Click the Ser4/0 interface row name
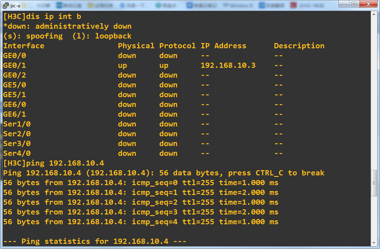Screen dimensions: 380x249 (x=17, y=153)
